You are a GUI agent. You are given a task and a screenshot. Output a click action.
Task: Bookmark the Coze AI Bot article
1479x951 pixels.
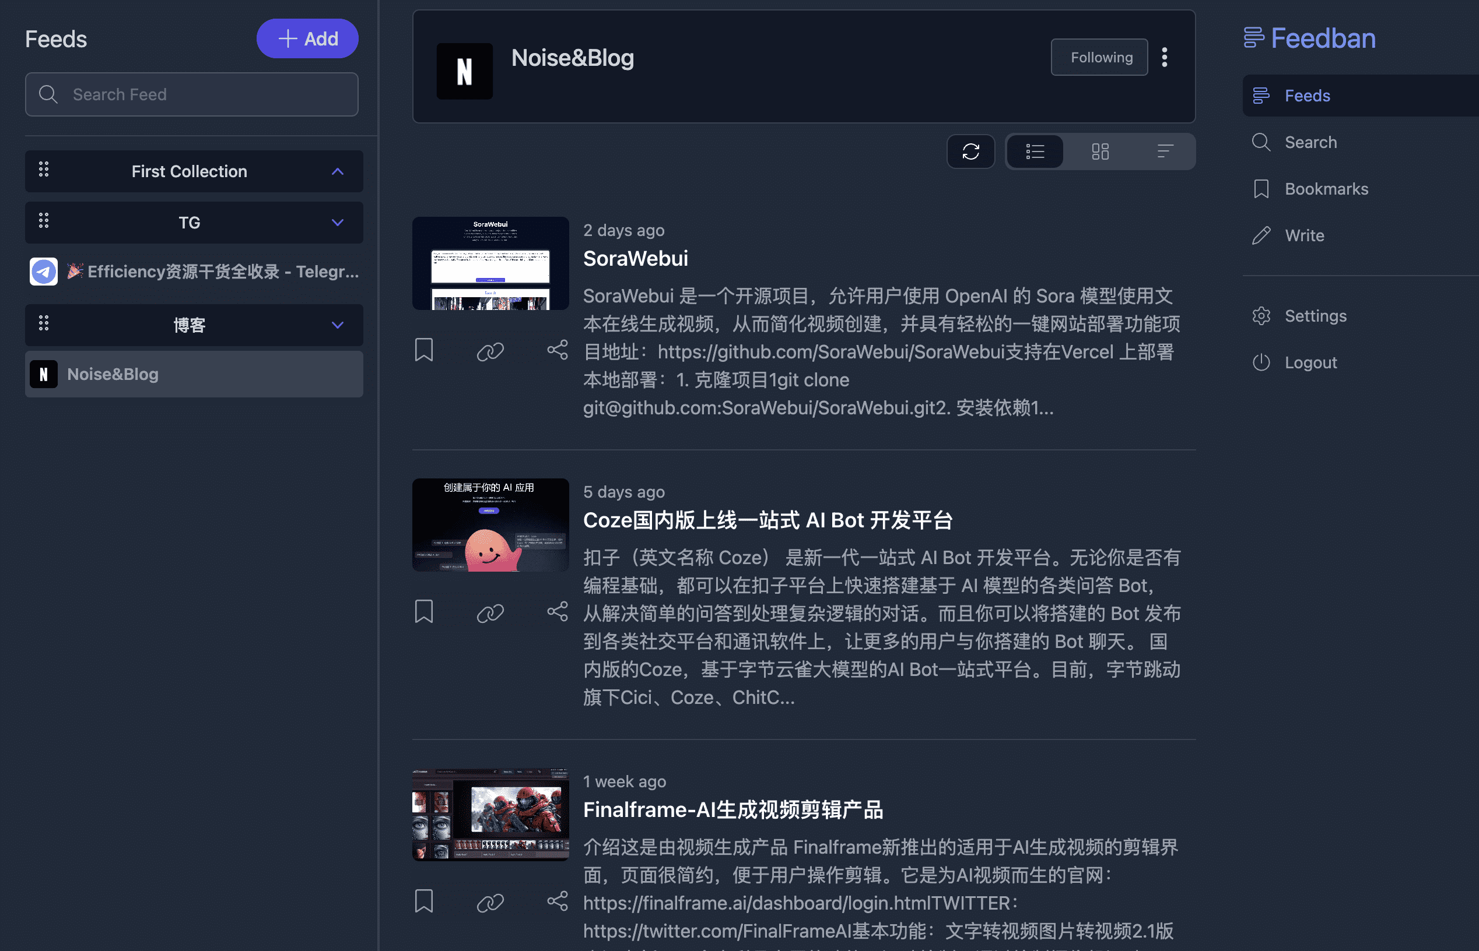pyautogui.click(x=424, y=612)
